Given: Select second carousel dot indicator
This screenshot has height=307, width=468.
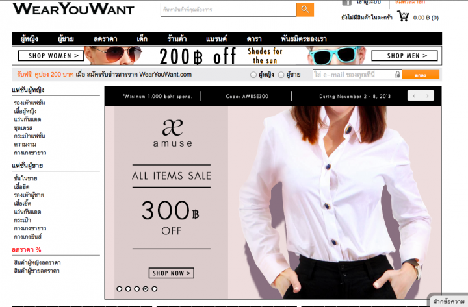Looking at the screenshot, I should click(x=128, y=289).
